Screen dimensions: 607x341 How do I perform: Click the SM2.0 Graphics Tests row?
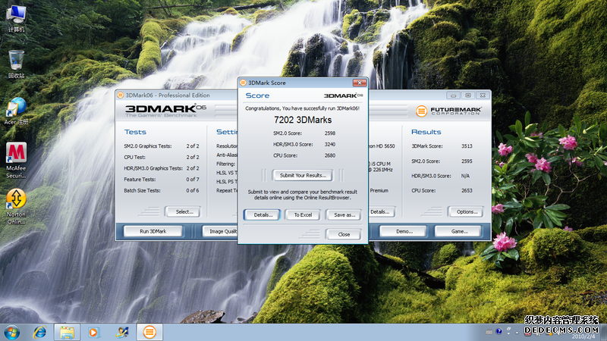pos(162,146)
